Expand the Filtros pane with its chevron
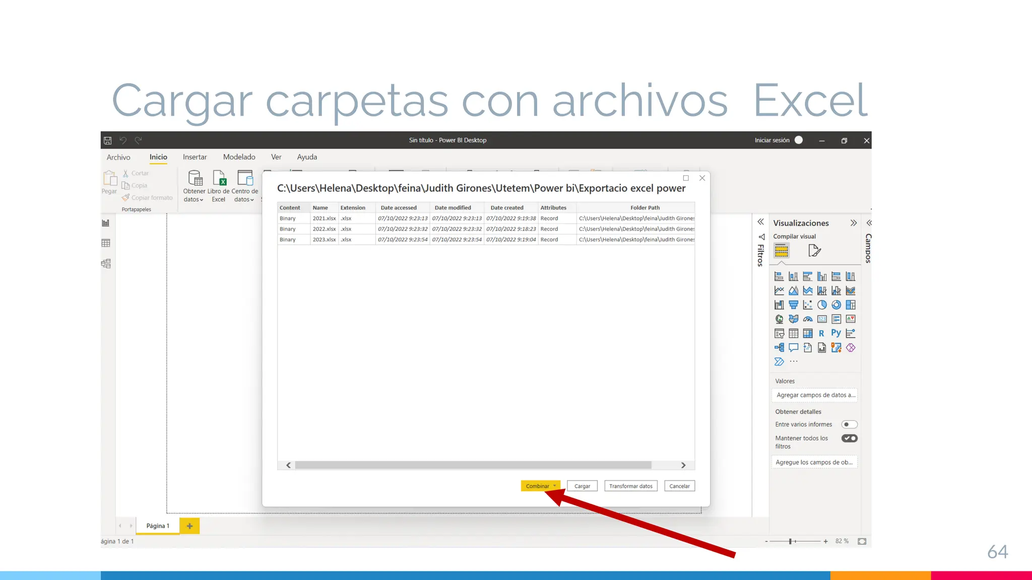Image resolution: width=1032 pixels, height=580 pixels. tap(760, 222)
